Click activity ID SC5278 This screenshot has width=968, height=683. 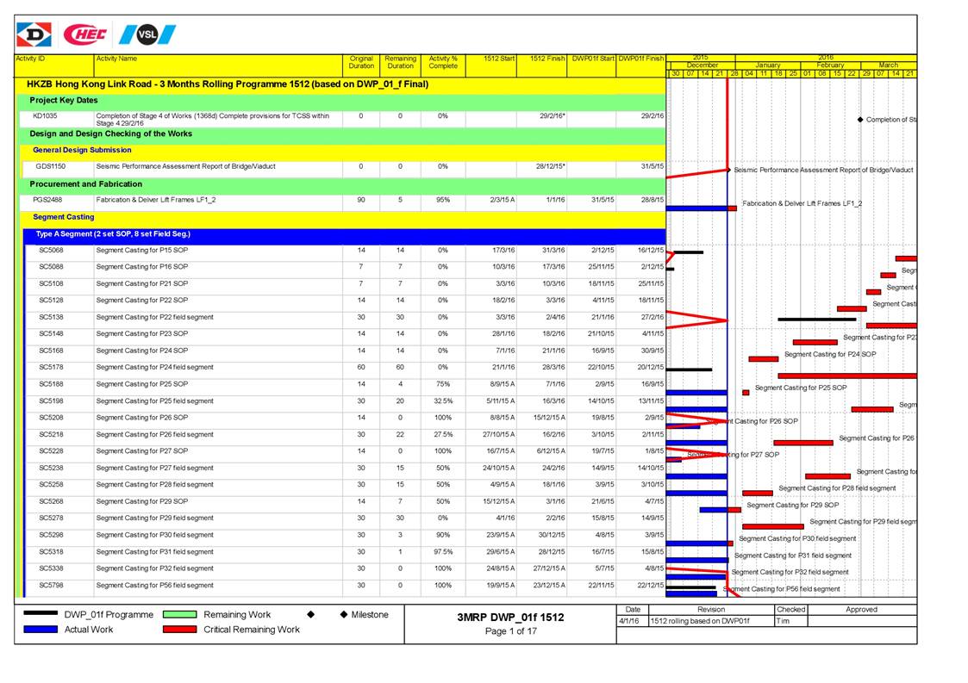(51, 518)
